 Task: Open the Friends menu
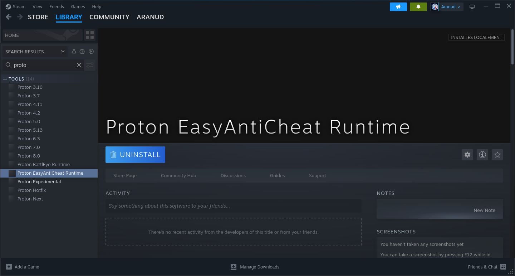pyautogui.click(x=57, y=6)
